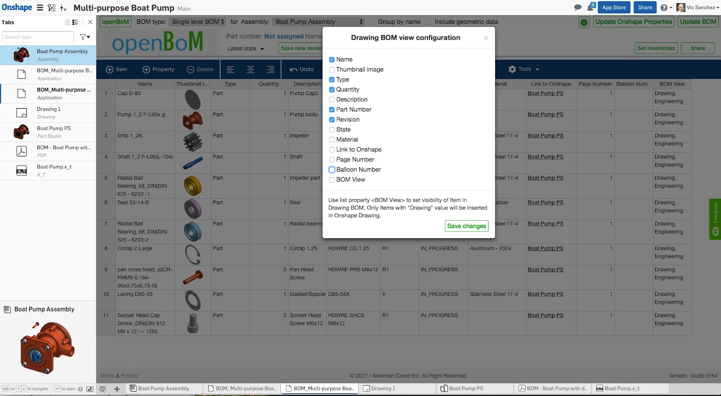
Task: Click Update Onshape Properties button
Action: 634,22
